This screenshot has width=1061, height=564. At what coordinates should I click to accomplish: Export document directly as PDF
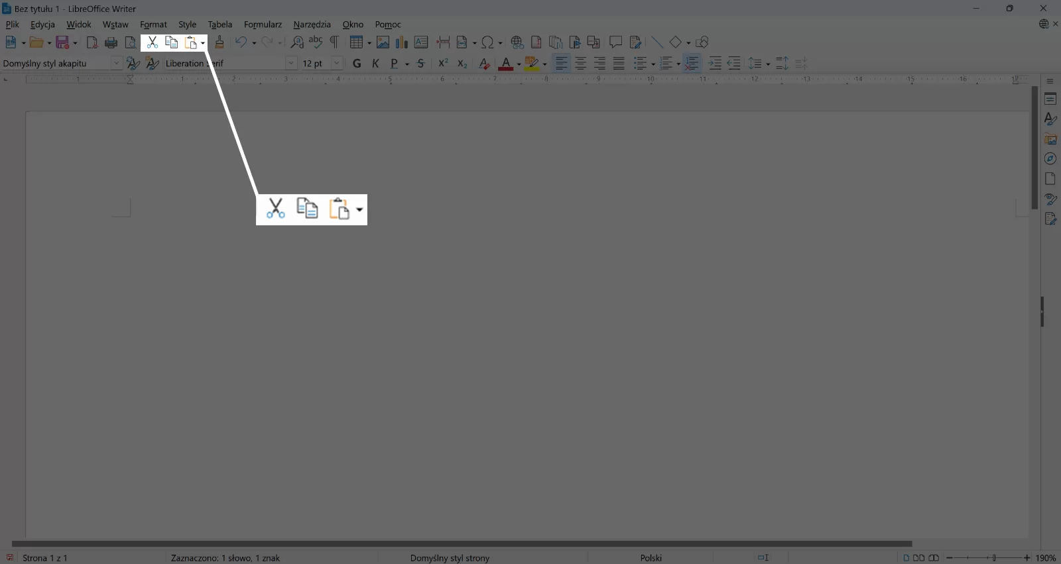click(x=92, y=42)
